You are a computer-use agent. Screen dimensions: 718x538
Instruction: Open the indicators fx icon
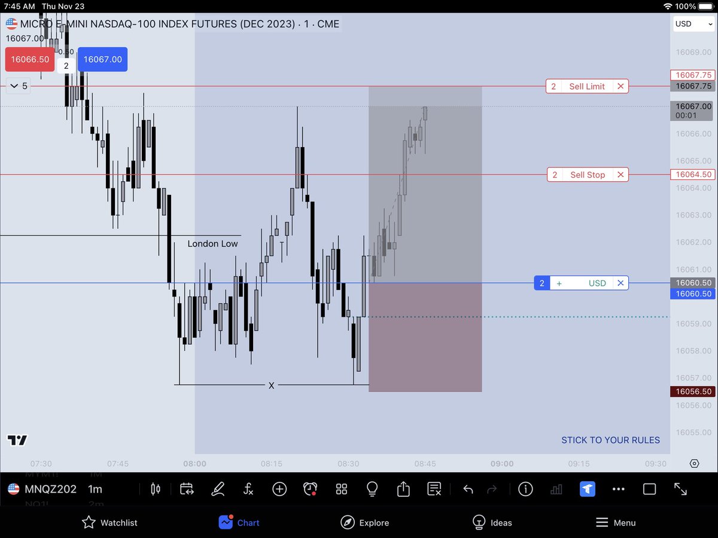[248, 489]
